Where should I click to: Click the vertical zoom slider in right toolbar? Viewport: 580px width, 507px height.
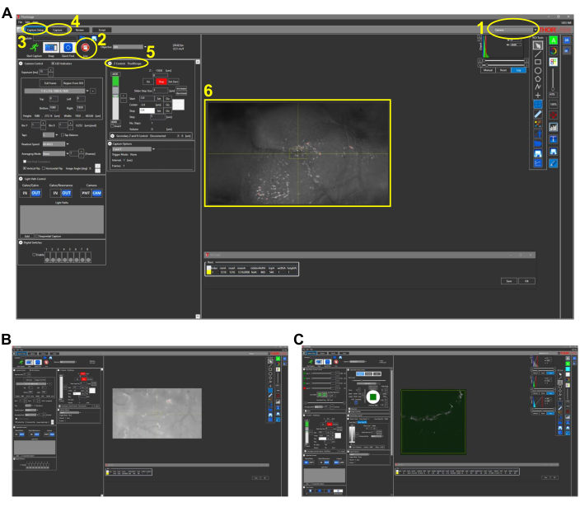tap(553, 79)
